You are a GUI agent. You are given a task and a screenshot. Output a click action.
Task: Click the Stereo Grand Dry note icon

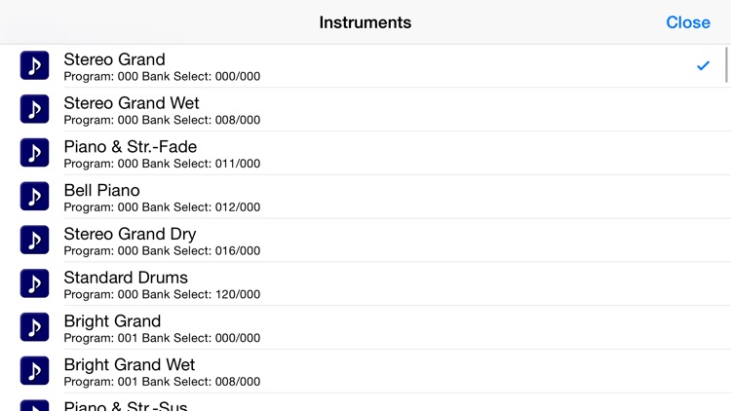click(34, 240)
